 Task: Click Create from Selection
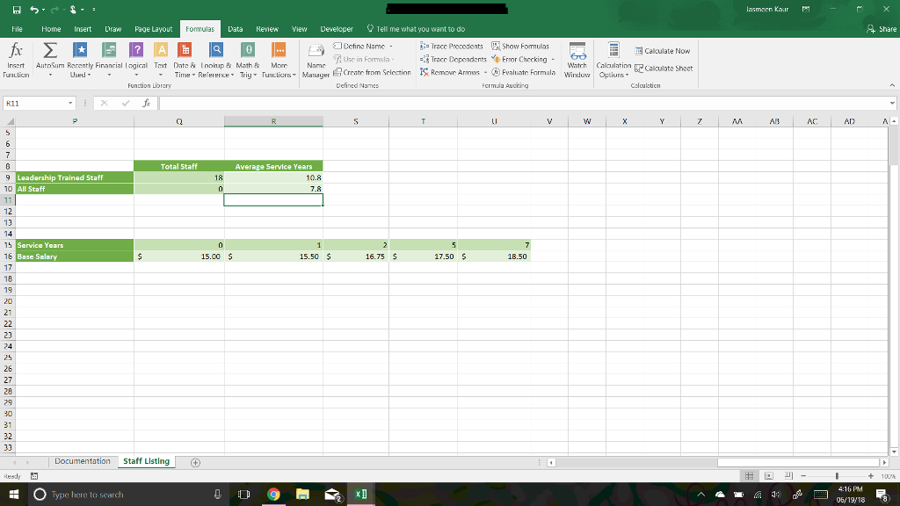pyautogui.click(x=372, y=72)
